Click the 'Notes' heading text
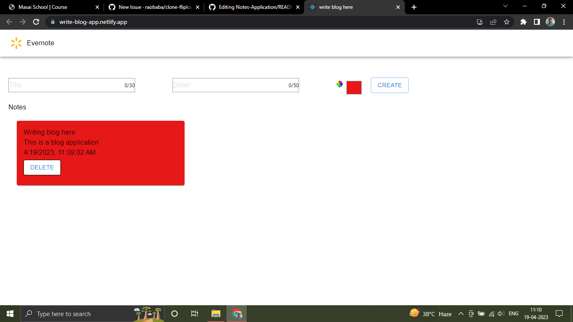 (x=17, y=107)
